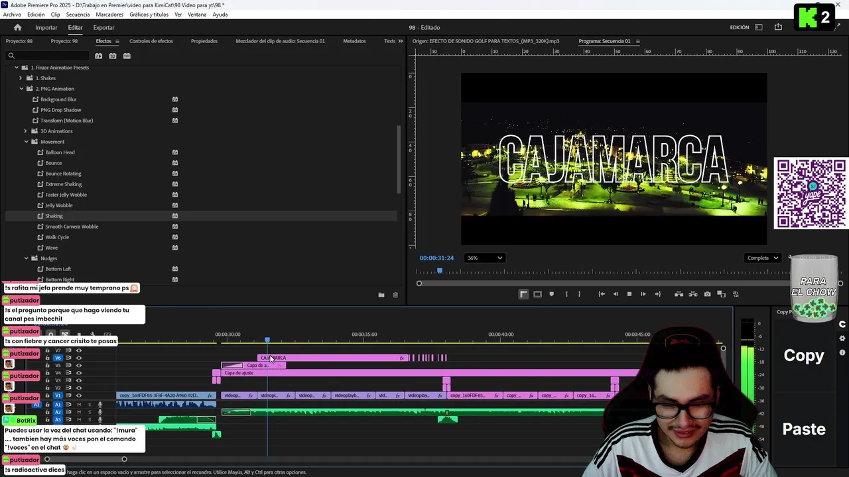Image resolution: width=849 pixels, height=477 pixels.
Task: Mark Out point in Program monitor
Action: point(579,294)
